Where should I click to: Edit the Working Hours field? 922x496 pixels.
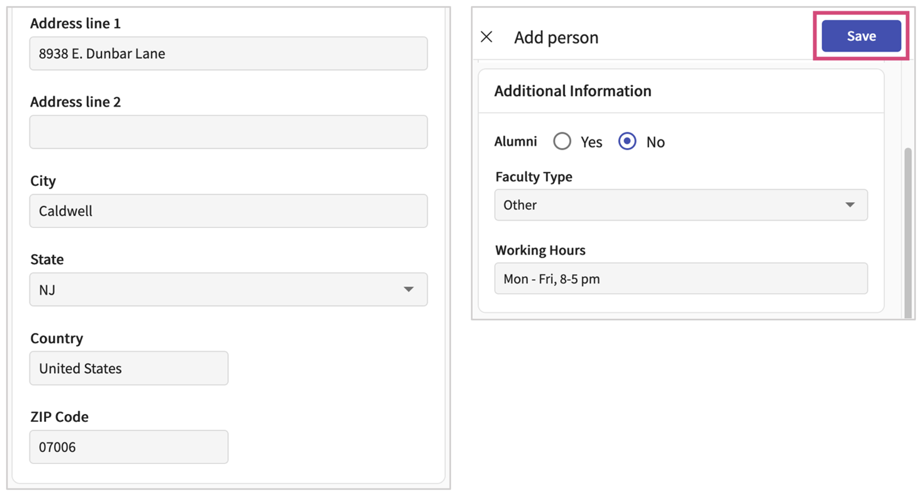click(x=681, y=279)
